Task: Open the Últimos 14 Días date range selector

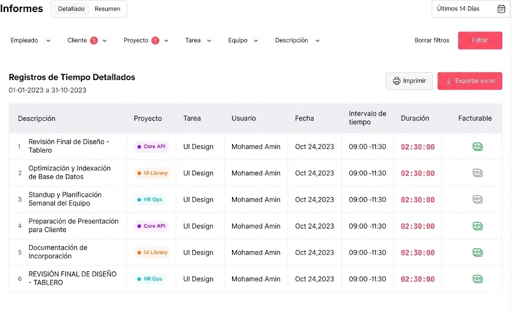Action: 471,9
